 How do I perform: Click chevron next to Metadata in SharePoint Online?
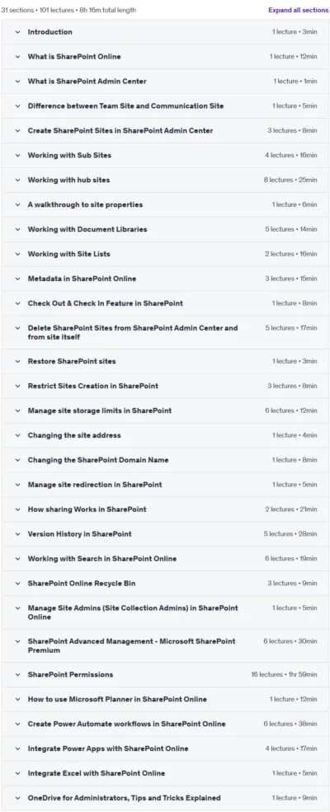[17, 279]
